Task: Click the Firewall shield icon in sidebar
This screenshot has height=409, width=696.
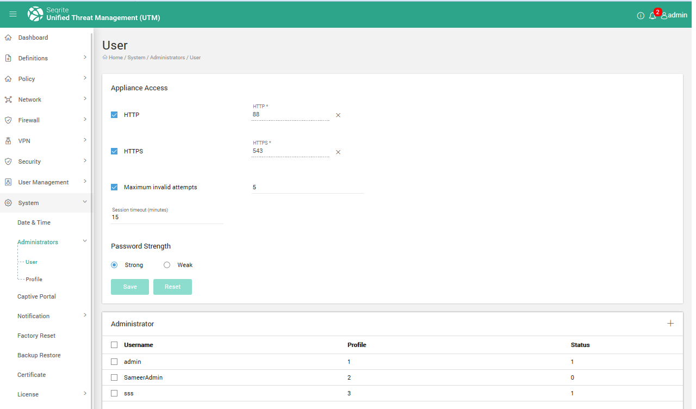Action: [x=8, y=120]
